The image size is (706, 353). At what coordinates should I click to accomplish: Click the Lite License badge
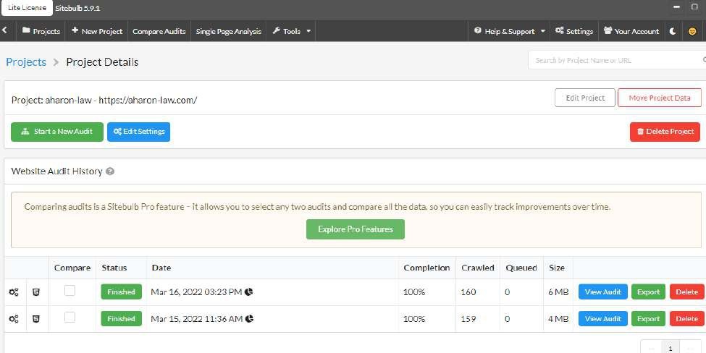27,8
